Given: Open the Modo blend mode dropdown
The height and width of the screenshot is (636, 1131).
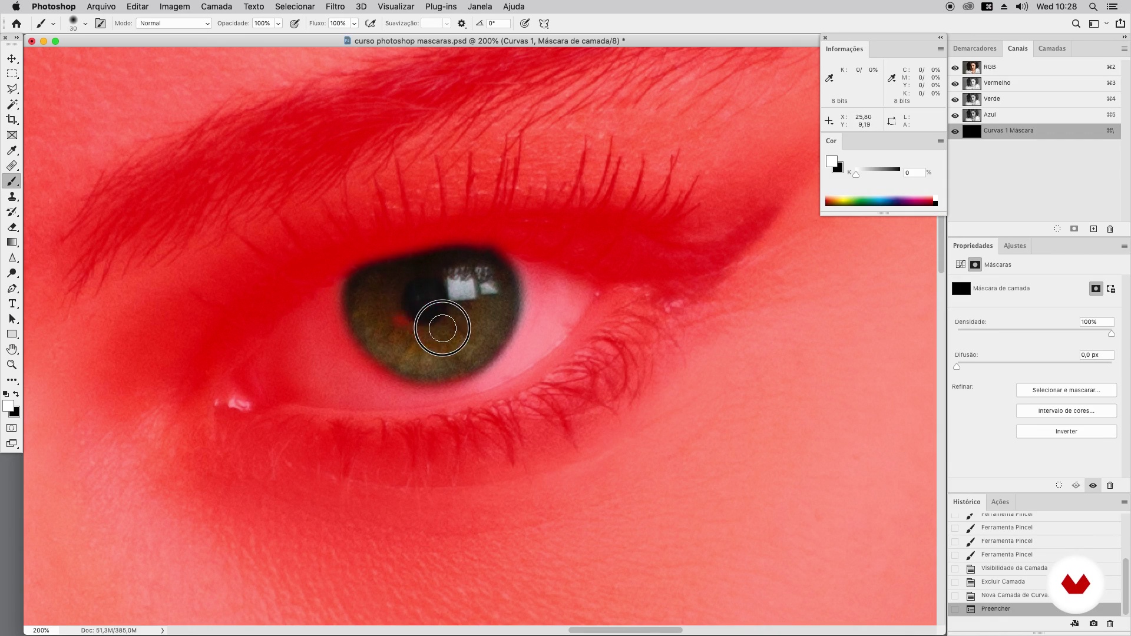Looking at the screenshot, I should (x=174, y=24).
